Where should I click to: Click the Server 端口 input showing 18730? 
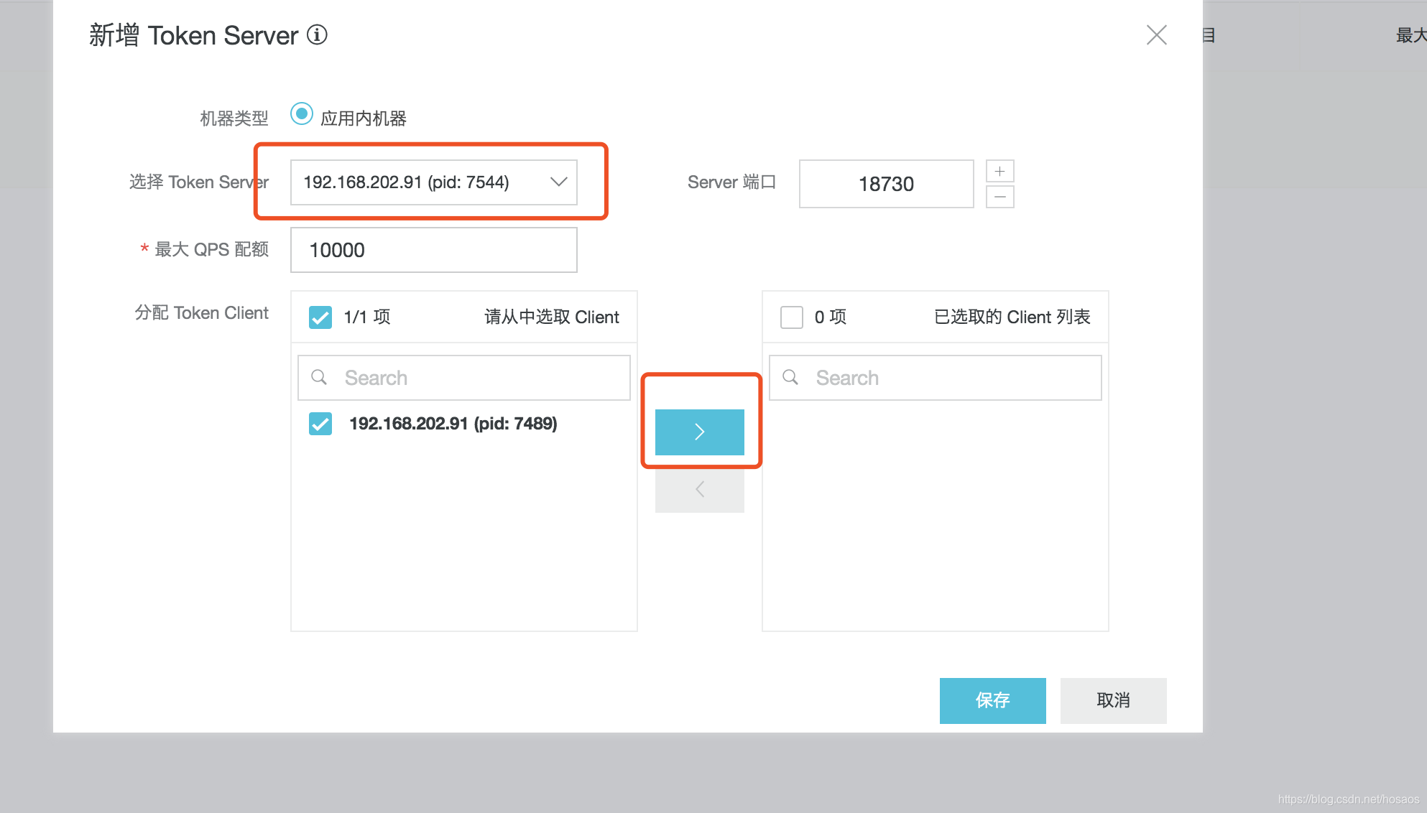(886, 184)
